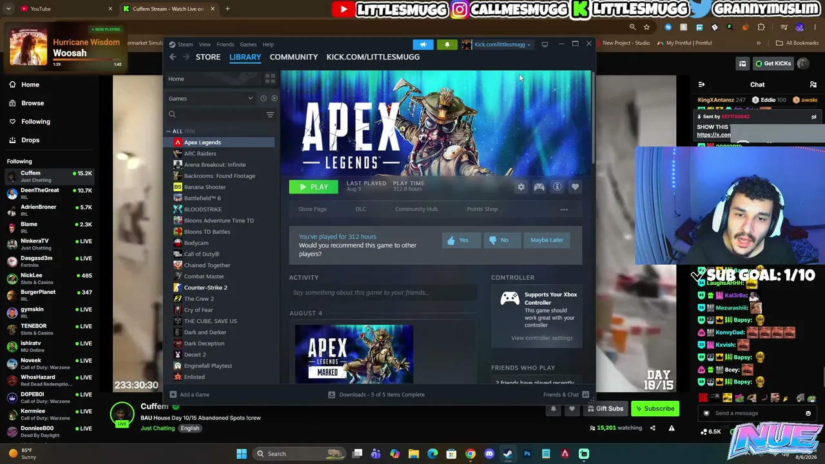825x464 pixels.
Task: Toggle Steam library collections grid view
Action: click(270, 79)
